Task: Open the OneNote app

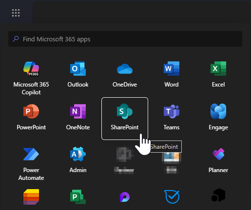Action: click(78, 118)
